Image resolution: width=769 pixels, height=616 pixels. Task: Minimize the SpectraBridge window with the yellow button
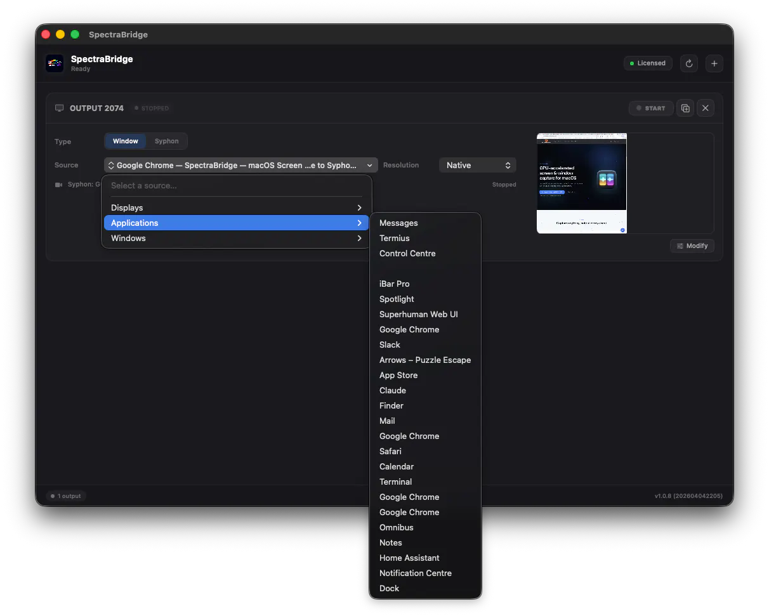coord(60,34)
